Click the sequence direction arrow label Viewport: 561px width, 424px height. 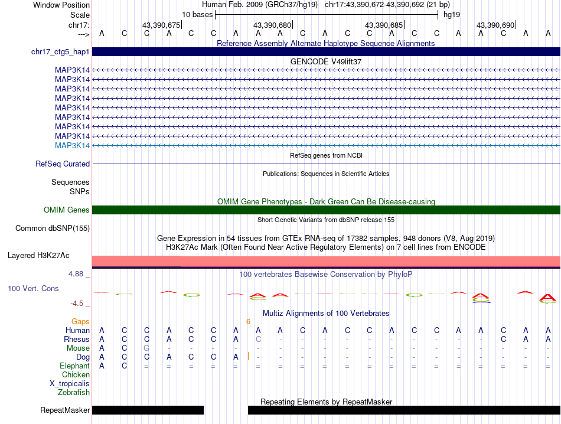coord(83,34)
